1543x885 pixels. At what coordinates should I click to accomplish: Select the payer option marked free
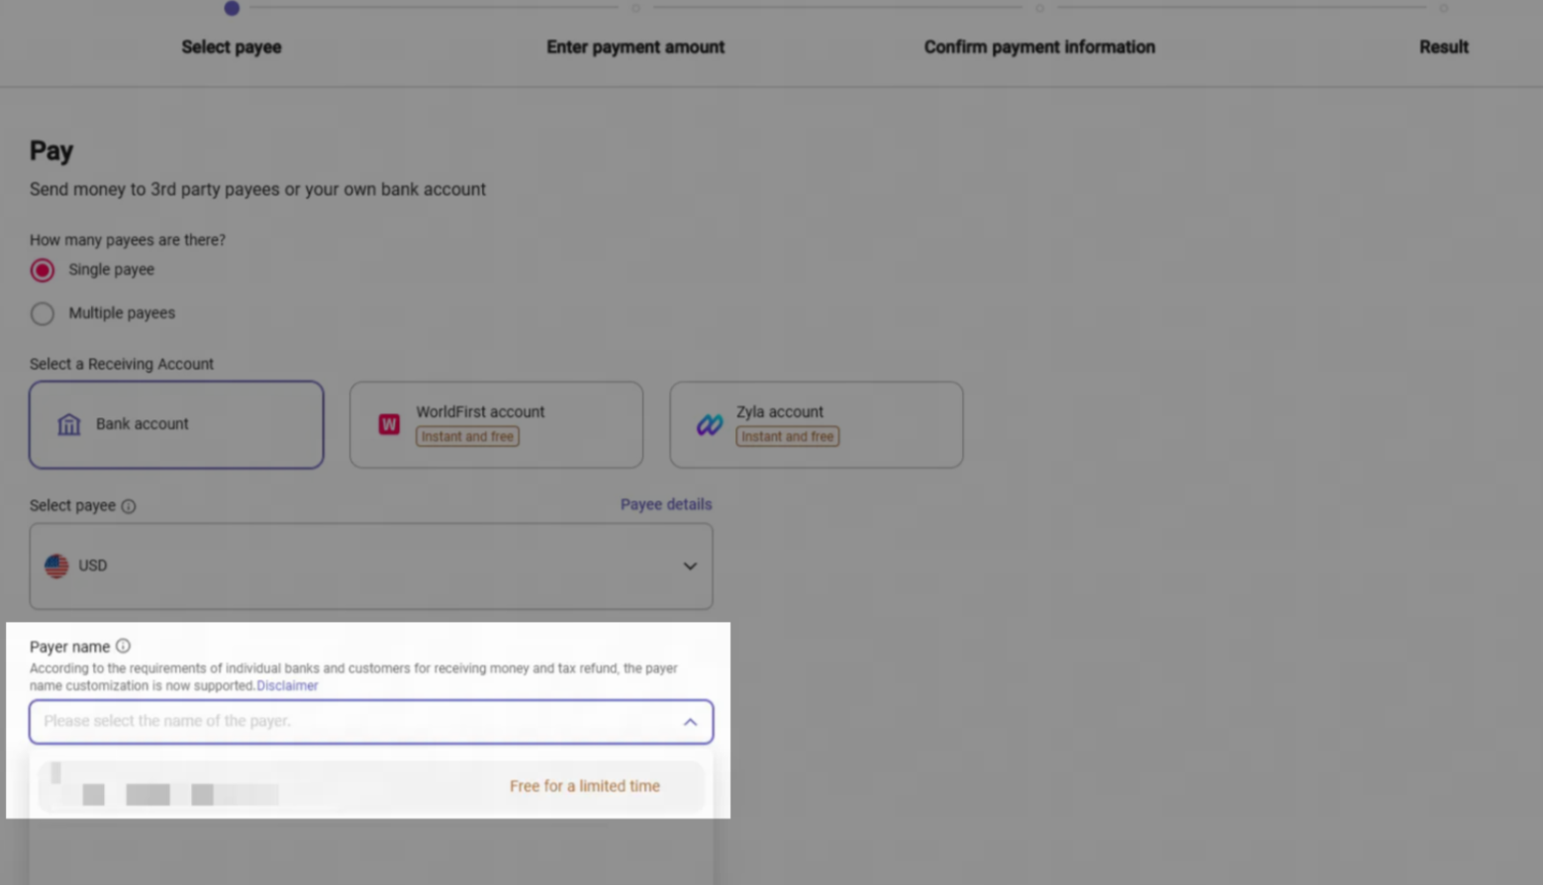click(370, 787)
